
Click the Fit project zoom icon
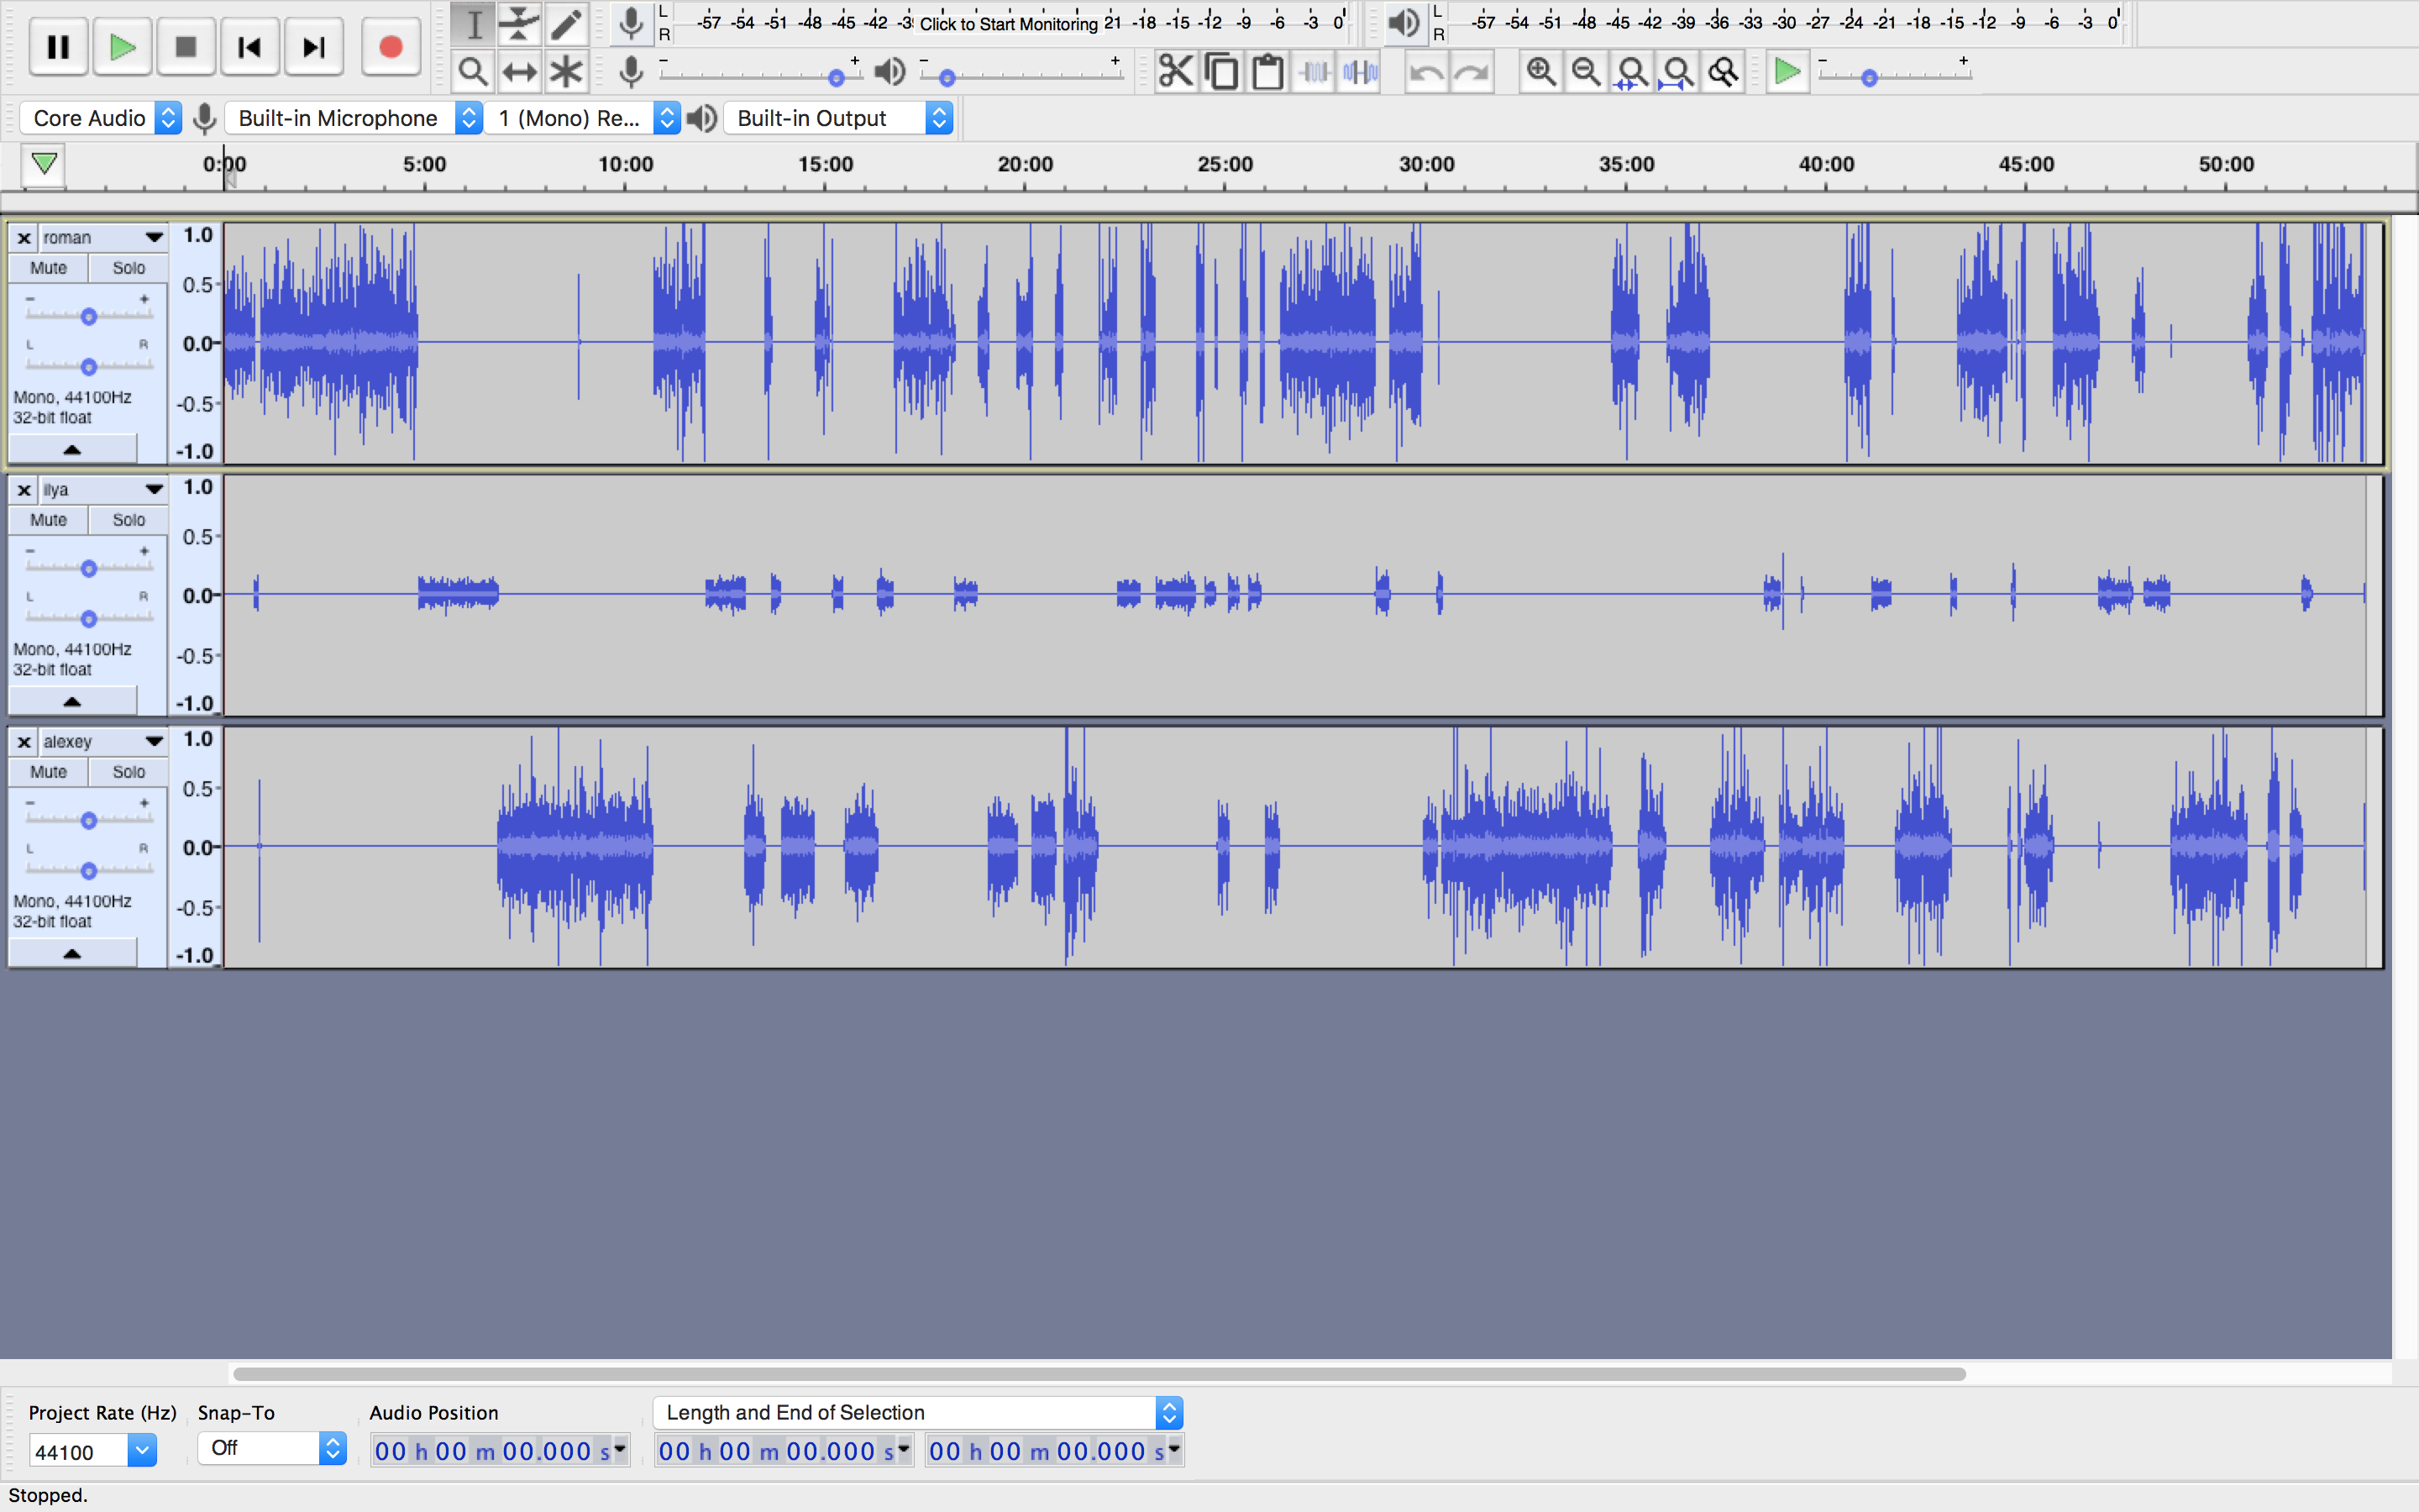1678,72
